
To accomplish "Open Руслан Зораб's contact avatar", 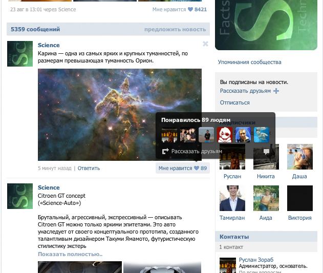I will 228,265.
